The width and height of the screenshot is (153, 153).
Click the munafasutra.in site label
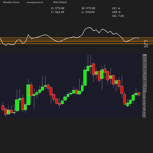[x=35, y=2]
